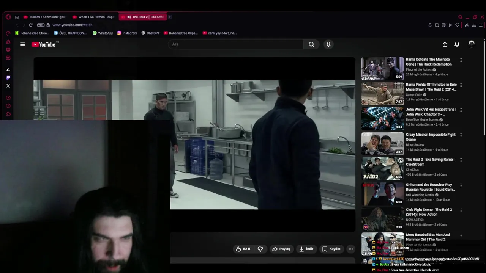
Task: Open Rama Defeats The Machete Gang video
Action: click(429, 62)
